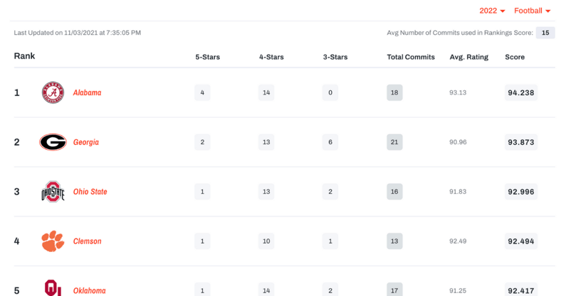Viewport: 566px width, 296px height.
Task: Click Georgia's 5-star count 2
Action: tap(202, 142)
